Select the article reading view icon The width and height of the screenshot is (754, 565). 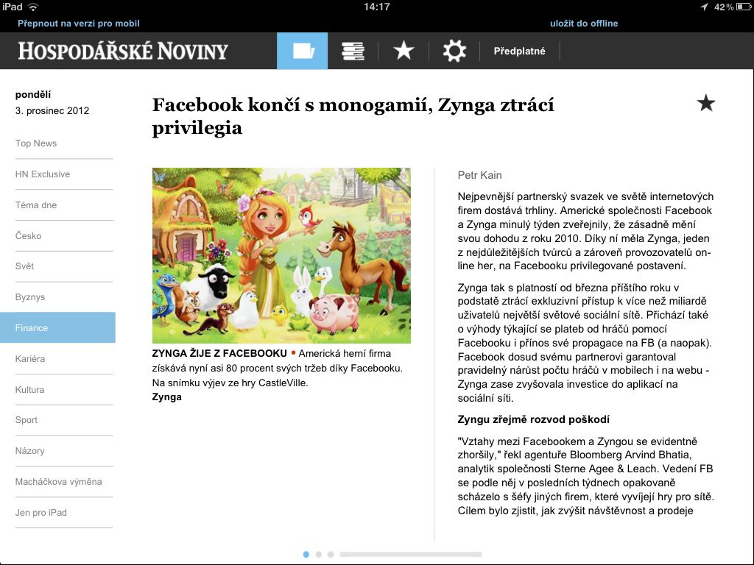coord(302,51)
